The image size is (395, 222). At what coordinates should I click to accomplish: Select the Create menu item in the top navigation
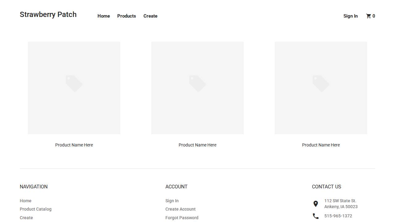150,16
